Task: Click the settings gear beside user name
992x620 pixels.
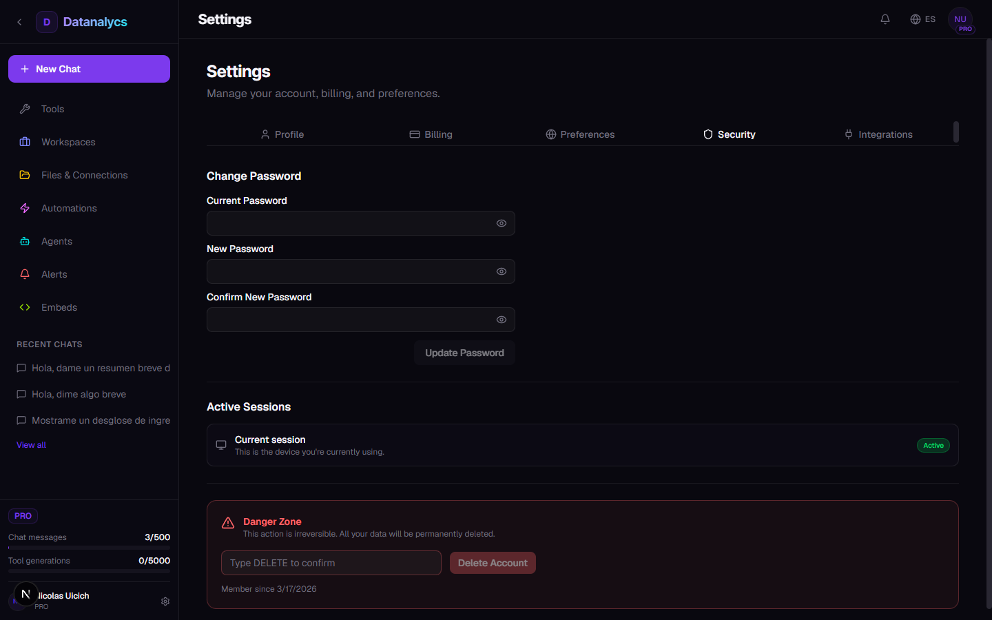Action: [165, 601]
